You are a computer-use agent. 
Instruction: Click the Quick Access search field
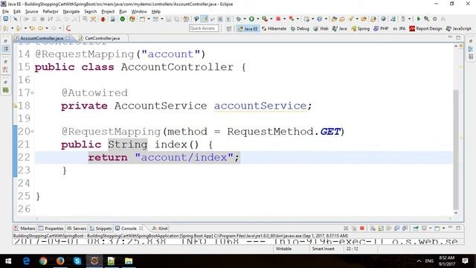pyautogui.click(x=204, y=28)
